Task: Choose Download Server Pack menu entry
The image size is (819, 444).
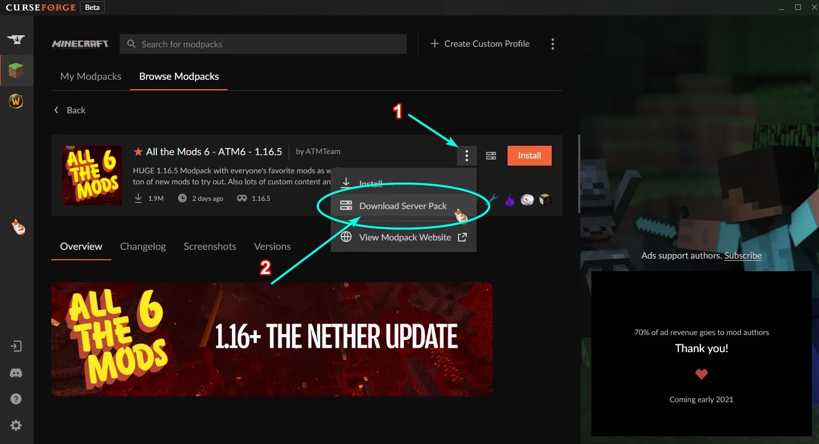Action: [x=403, y=206]
